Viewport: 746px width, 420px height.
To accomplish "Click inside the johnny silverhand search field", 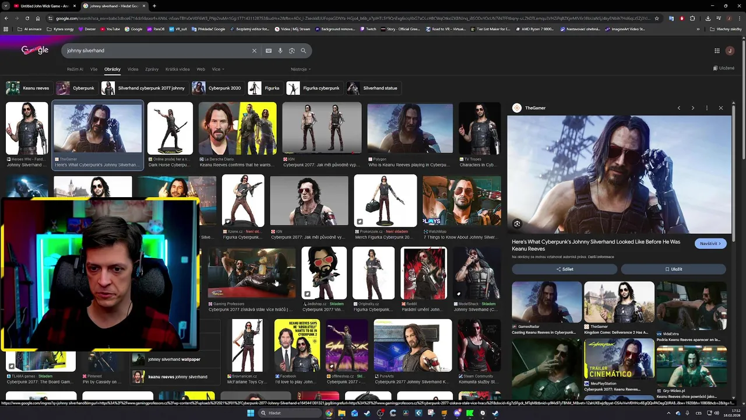I will pos(157,51).
